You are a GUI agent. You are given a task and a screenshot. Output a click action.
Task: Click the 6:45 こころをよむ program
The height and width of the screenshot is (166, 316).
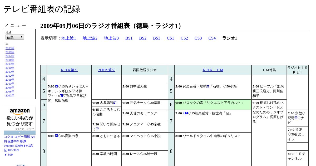pos(106,114)
